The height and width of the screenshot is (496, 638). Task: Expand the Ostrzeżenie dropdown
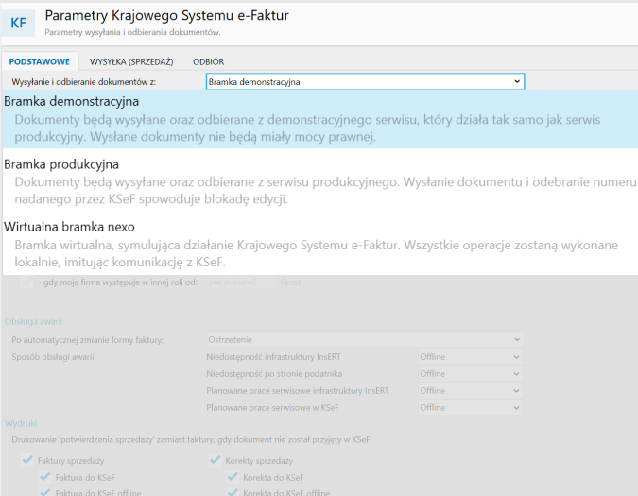[x=364, y=339]
